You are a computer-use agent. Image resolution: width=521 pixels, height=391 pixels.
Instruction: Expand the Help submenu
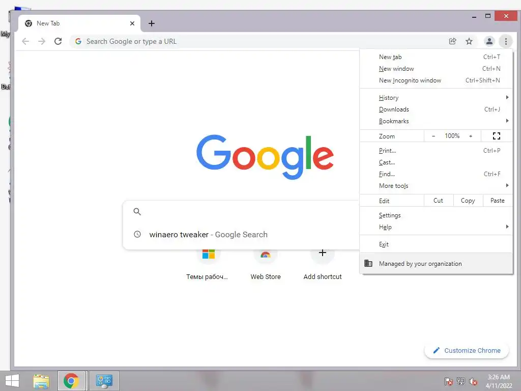[x=436, y=227]
